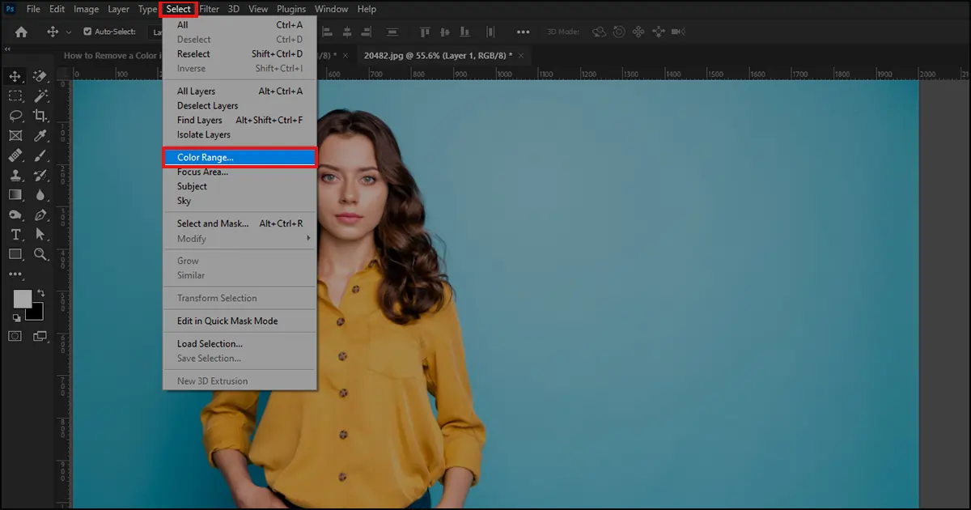Image resolution: width=971 pixels, height=510 pixels.
Task: Click the 3D video camera zoom icon
Action: click(x=678, y=32)
